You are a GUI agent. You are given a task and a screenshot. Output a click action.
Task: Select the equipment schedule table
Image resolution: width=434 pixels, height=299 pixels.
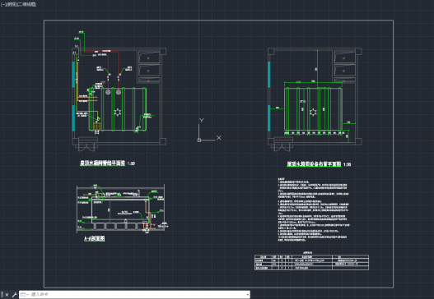[x=311, y=262]
